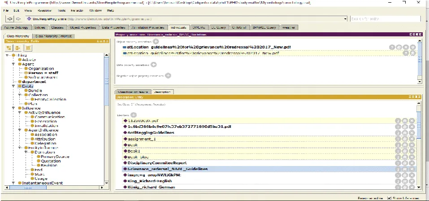Collapse the ActivityInfluence tree node

point(20,112)
